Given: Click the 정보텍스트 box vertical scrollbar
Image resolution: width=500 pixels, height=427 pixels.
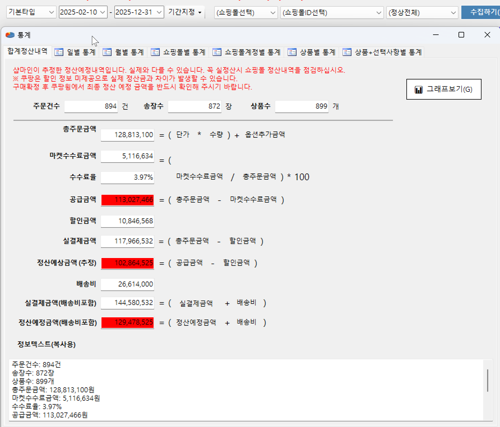Looking at the screenshot, I should tap(488, 381).
